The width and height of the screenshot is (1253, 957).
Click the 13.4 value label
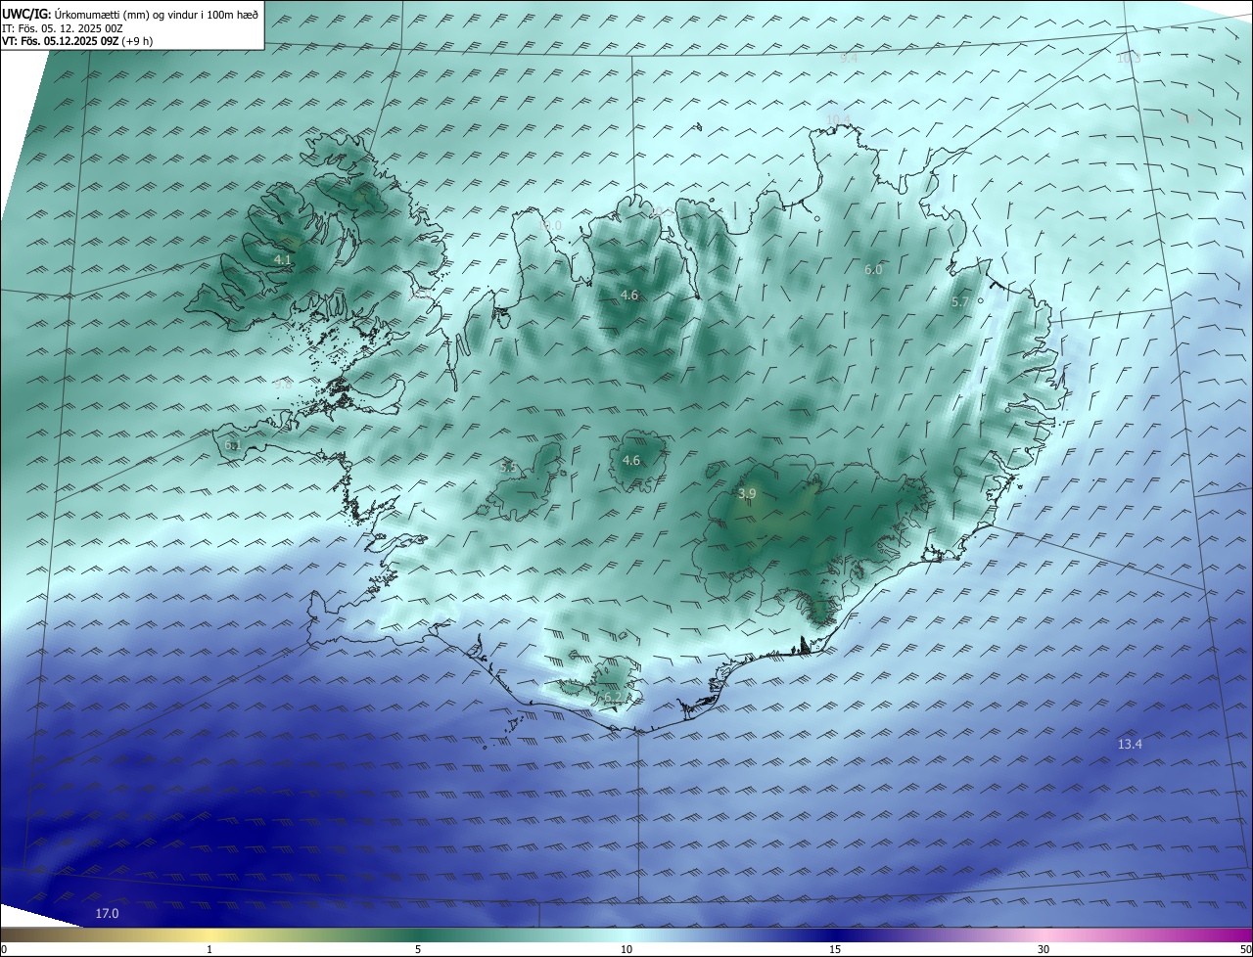tap(1130, 745)
